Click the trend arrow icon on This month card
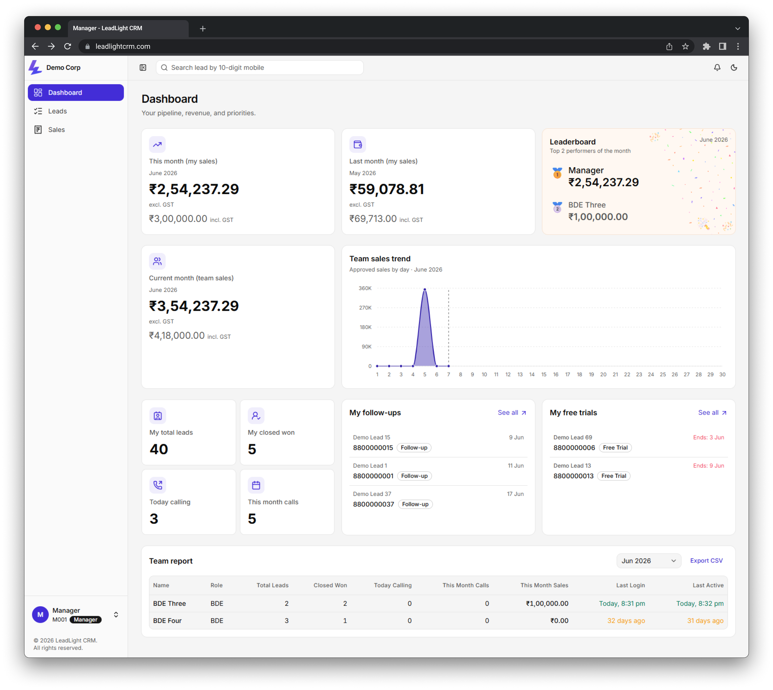773x690 pixels. [157, 144]
